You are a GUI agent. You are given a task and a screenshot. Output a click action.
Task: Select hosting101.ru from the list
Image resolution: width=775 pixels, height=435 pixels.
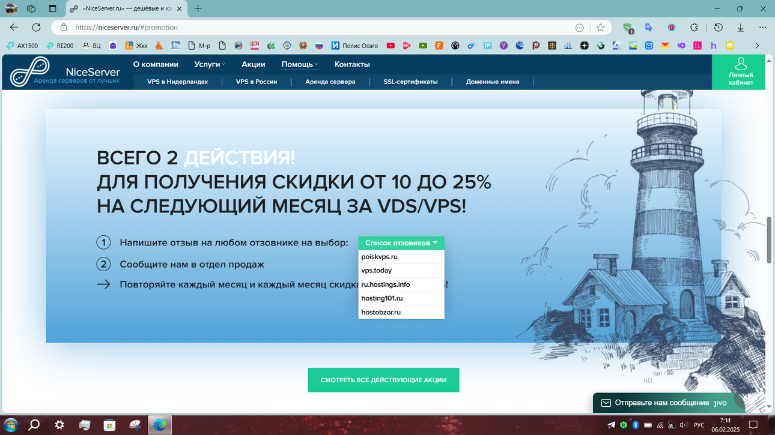(401, 298)
